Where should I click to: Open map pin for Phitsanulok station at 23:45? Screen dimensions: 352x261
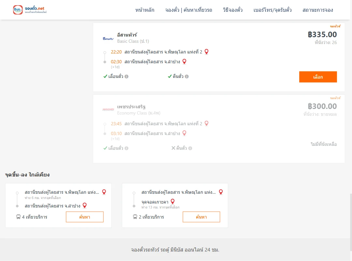[x=207, y=123]
